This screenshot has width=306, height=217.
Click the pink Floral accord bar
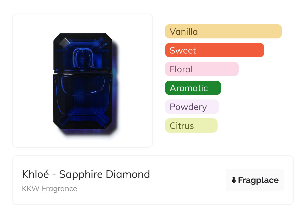tap(201, 69)
